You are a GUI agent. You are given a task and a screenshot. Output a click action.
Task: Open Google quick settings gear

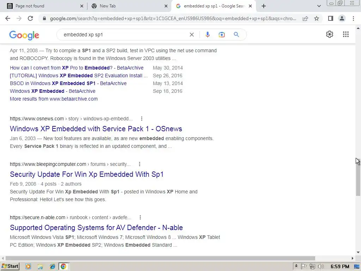[330, 34]
